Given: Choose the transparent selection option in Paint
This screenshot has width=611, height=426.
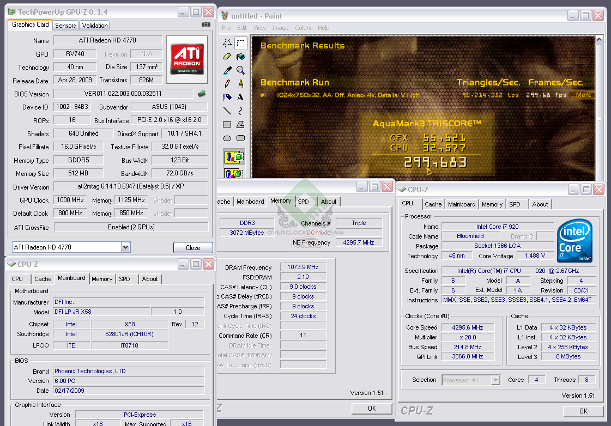Looking at the screenshot, I should point(234,173).
